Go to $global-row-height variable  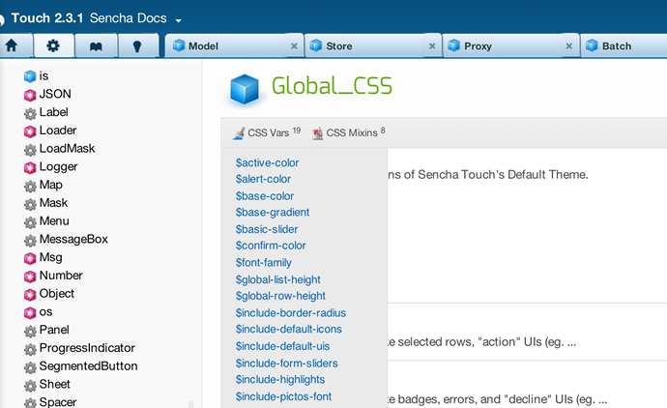point(280,296)
